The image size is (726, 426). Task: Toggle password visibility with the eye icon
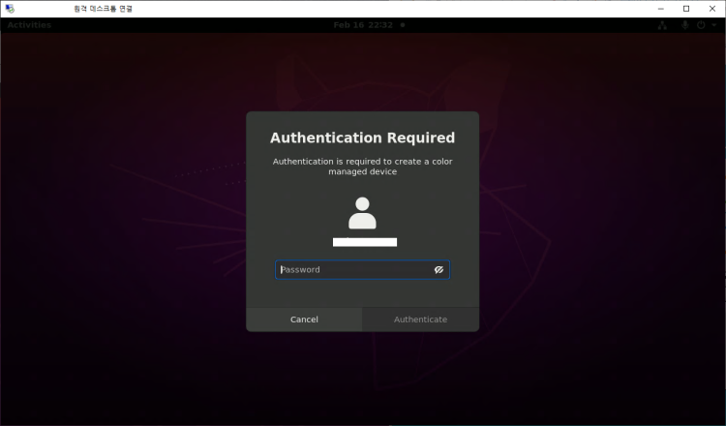(x=439, y=270)
